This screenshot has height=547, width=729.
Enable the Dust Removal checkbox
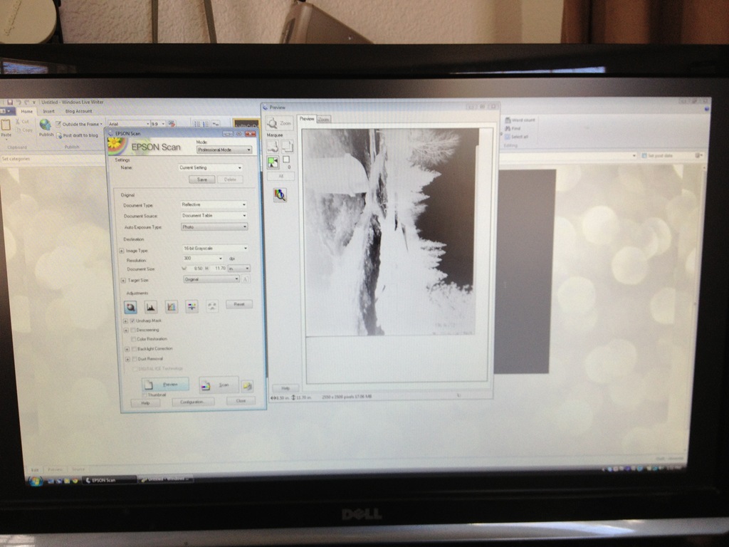(x=135, y=359)
